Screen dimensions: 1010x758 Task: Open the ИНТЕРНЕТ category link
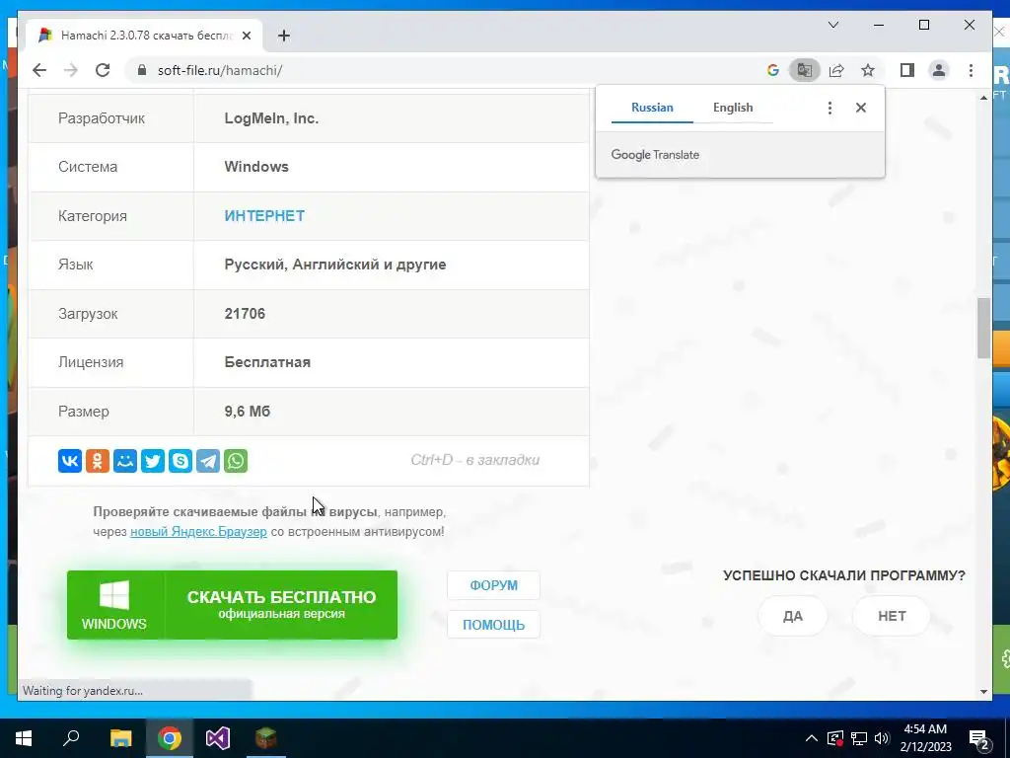[264, 216]
